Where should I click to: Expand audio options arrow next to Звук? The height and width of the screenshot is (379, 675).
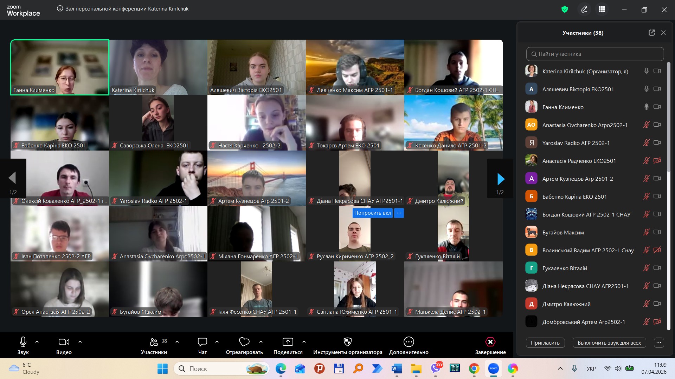coord(37,342)
